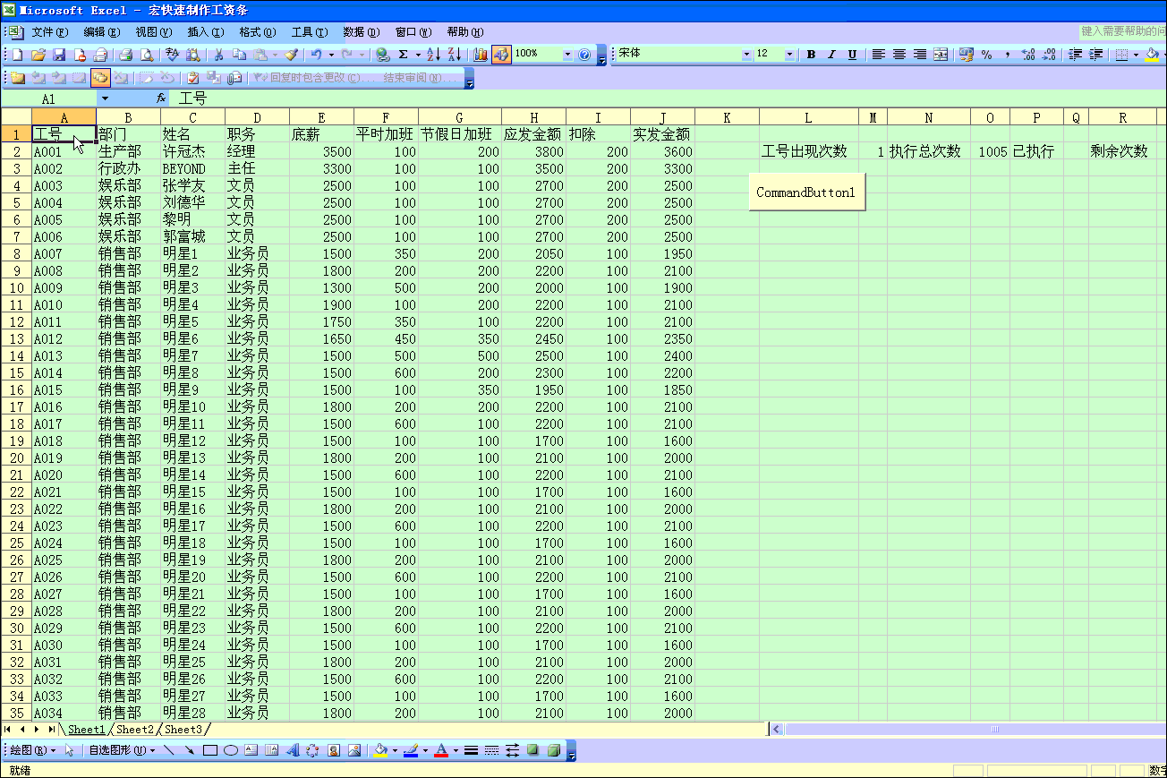Toggle bold formatting
Screen dimensions: 1167x778
[x=811, y=55]
